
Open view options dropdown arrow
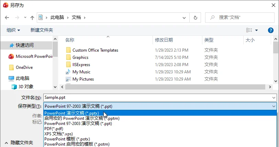click(x=256, y=30)
